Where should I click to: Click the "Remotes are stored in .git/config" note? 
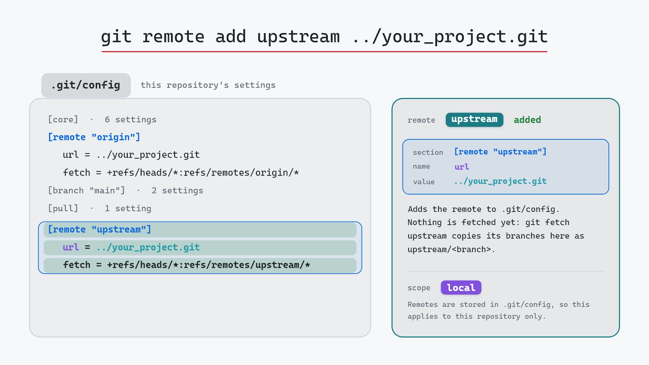(498, 310)
